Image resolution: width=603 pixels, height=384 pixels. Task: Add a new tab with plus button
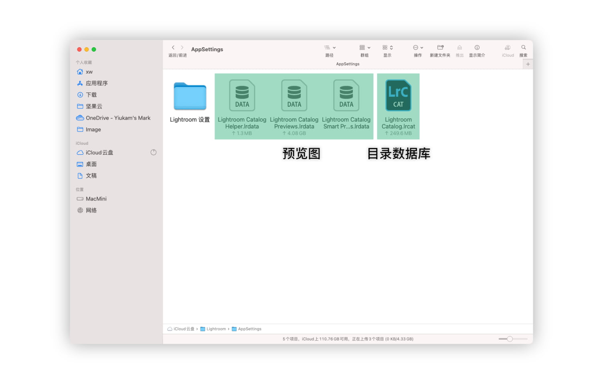point(528,64)
